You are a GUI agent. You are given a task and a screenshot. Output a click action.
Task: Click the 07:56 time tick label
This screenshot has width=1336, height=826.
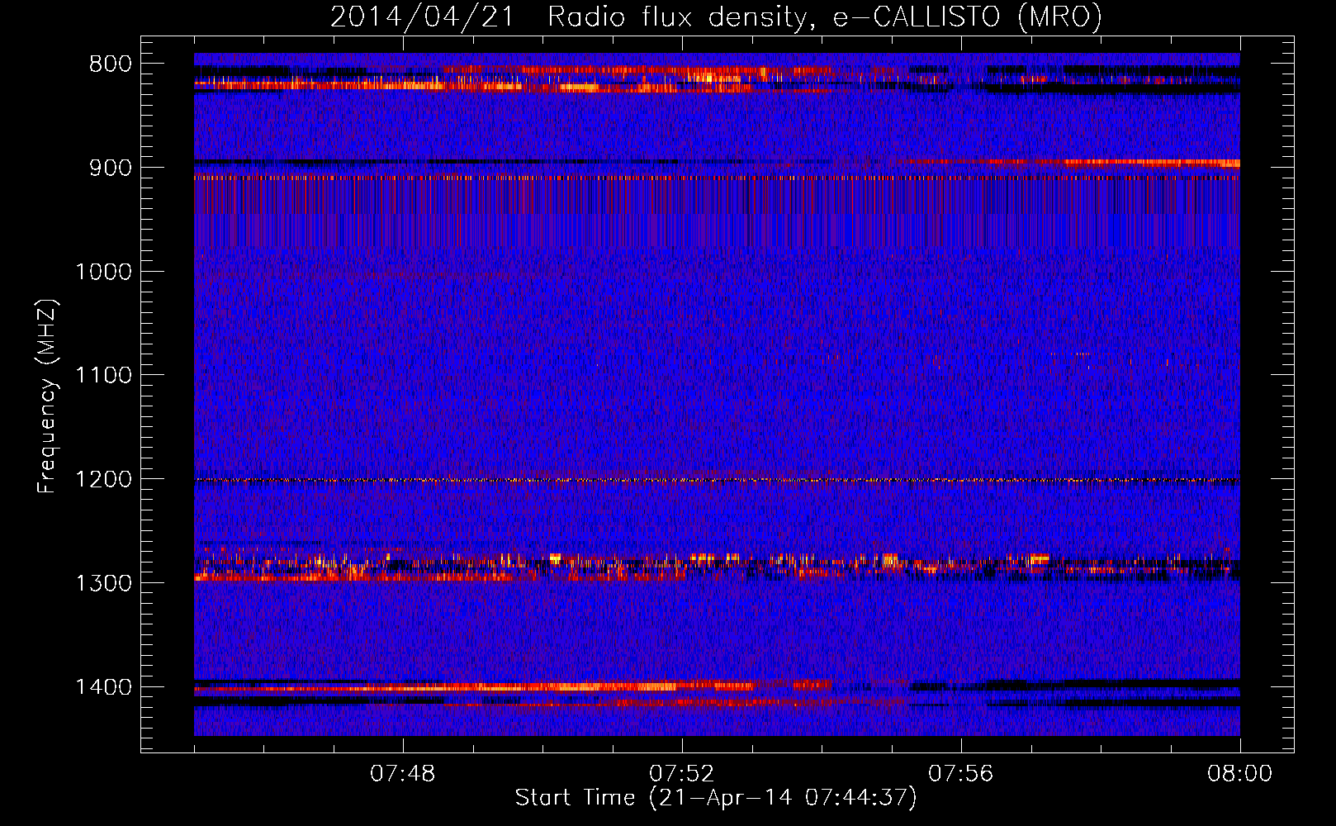pos(961,774)
